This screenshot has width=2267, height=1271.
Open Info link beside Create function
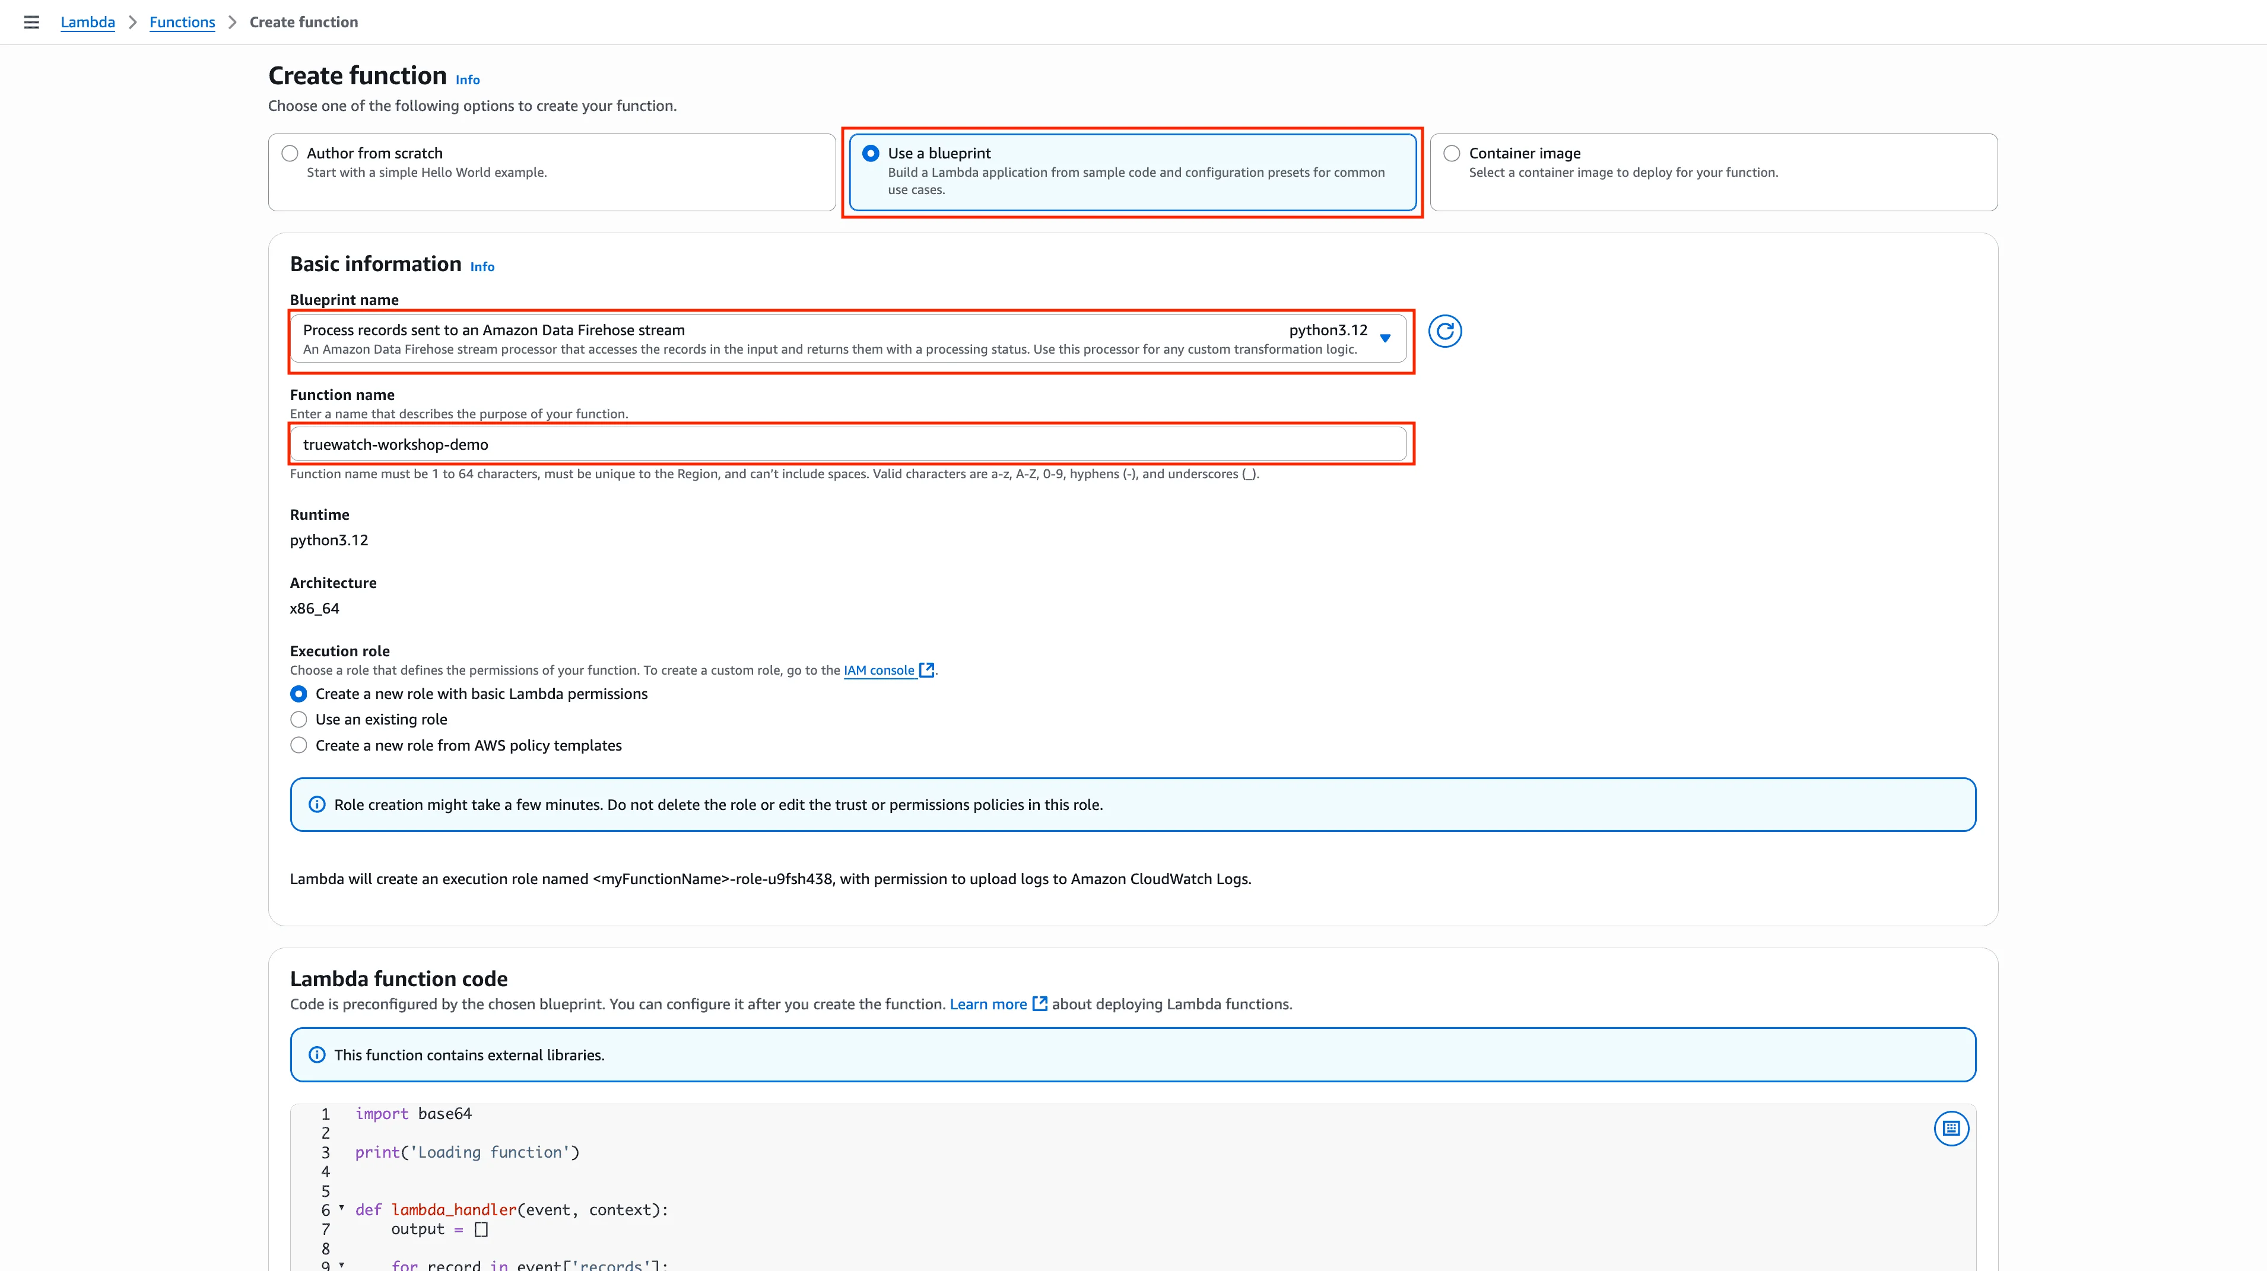pyautogui.click(x=467, y=80)
